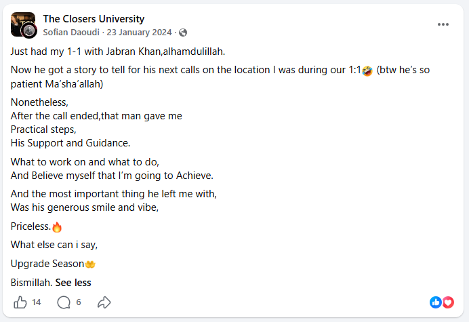Image resolution: width=469 pixels, height=322 pixels.
Task: Share the post using the arrow icon
Action: click(x=104, y=302)
